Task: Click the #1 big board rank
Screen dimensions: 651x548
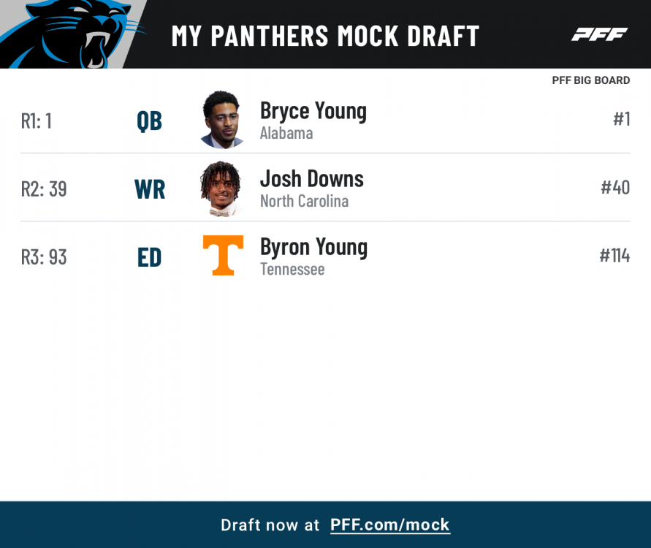Action: tap(621, 119)
